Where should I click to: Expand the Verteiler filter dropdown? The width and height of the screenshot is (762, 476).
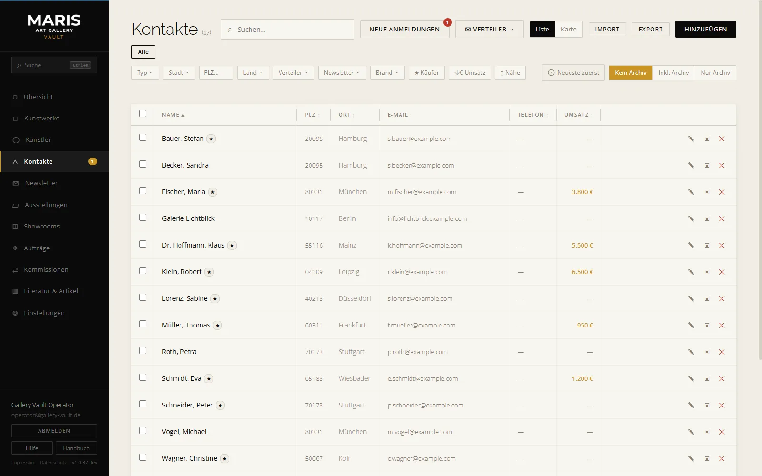[x=293, y=73]
